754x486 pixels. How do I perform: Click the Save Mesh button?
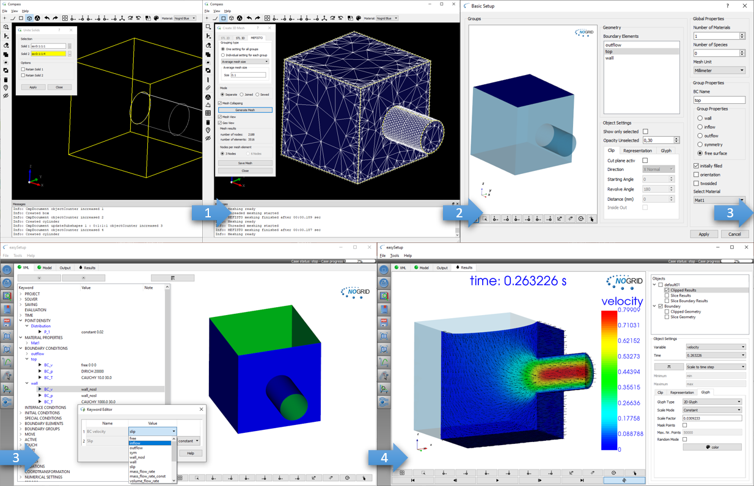(245, 163)
